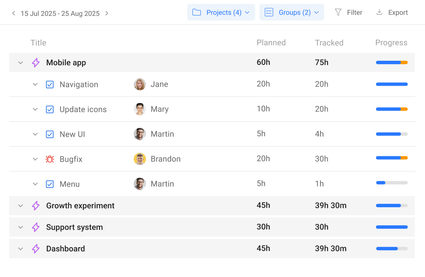The image size is (425, 277).
Task: Go to the previous date range arrow
Action: 14,14
